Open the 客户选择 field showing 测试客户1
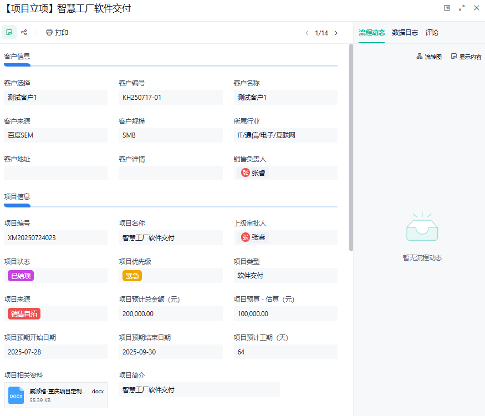This screenshot has height=416, width=485. 55,98
